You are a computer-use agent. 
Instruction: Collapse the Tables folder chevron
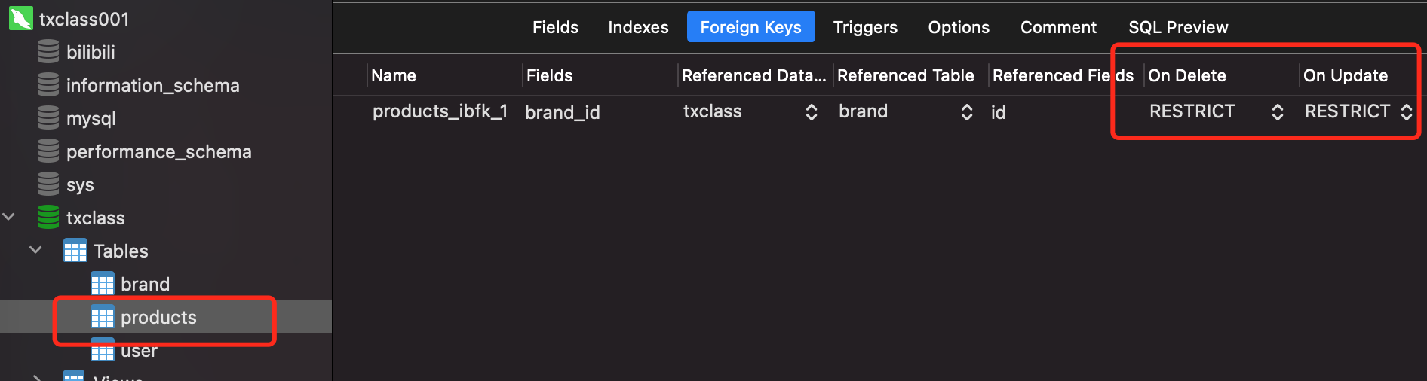[35, 250]
